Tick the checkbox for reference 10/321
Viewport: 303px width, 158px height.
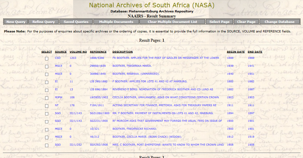(x=47, y=130)
